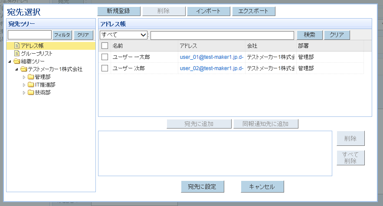Click the IT推進部 folder icon
Screen dimensions: 383x206
coord(31,85)
